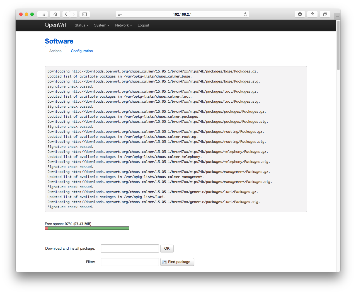
Task: Show all tabs overview icon
Action: click(325, 14)
